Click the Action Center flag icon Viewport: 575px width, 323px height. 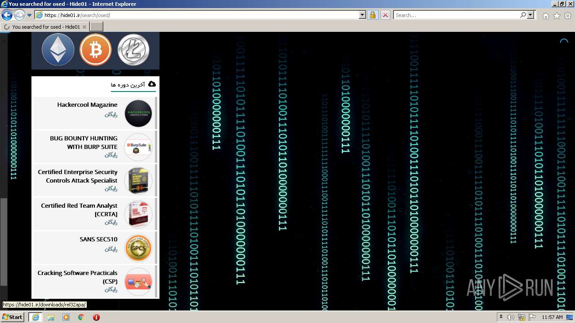pos(532,317)
